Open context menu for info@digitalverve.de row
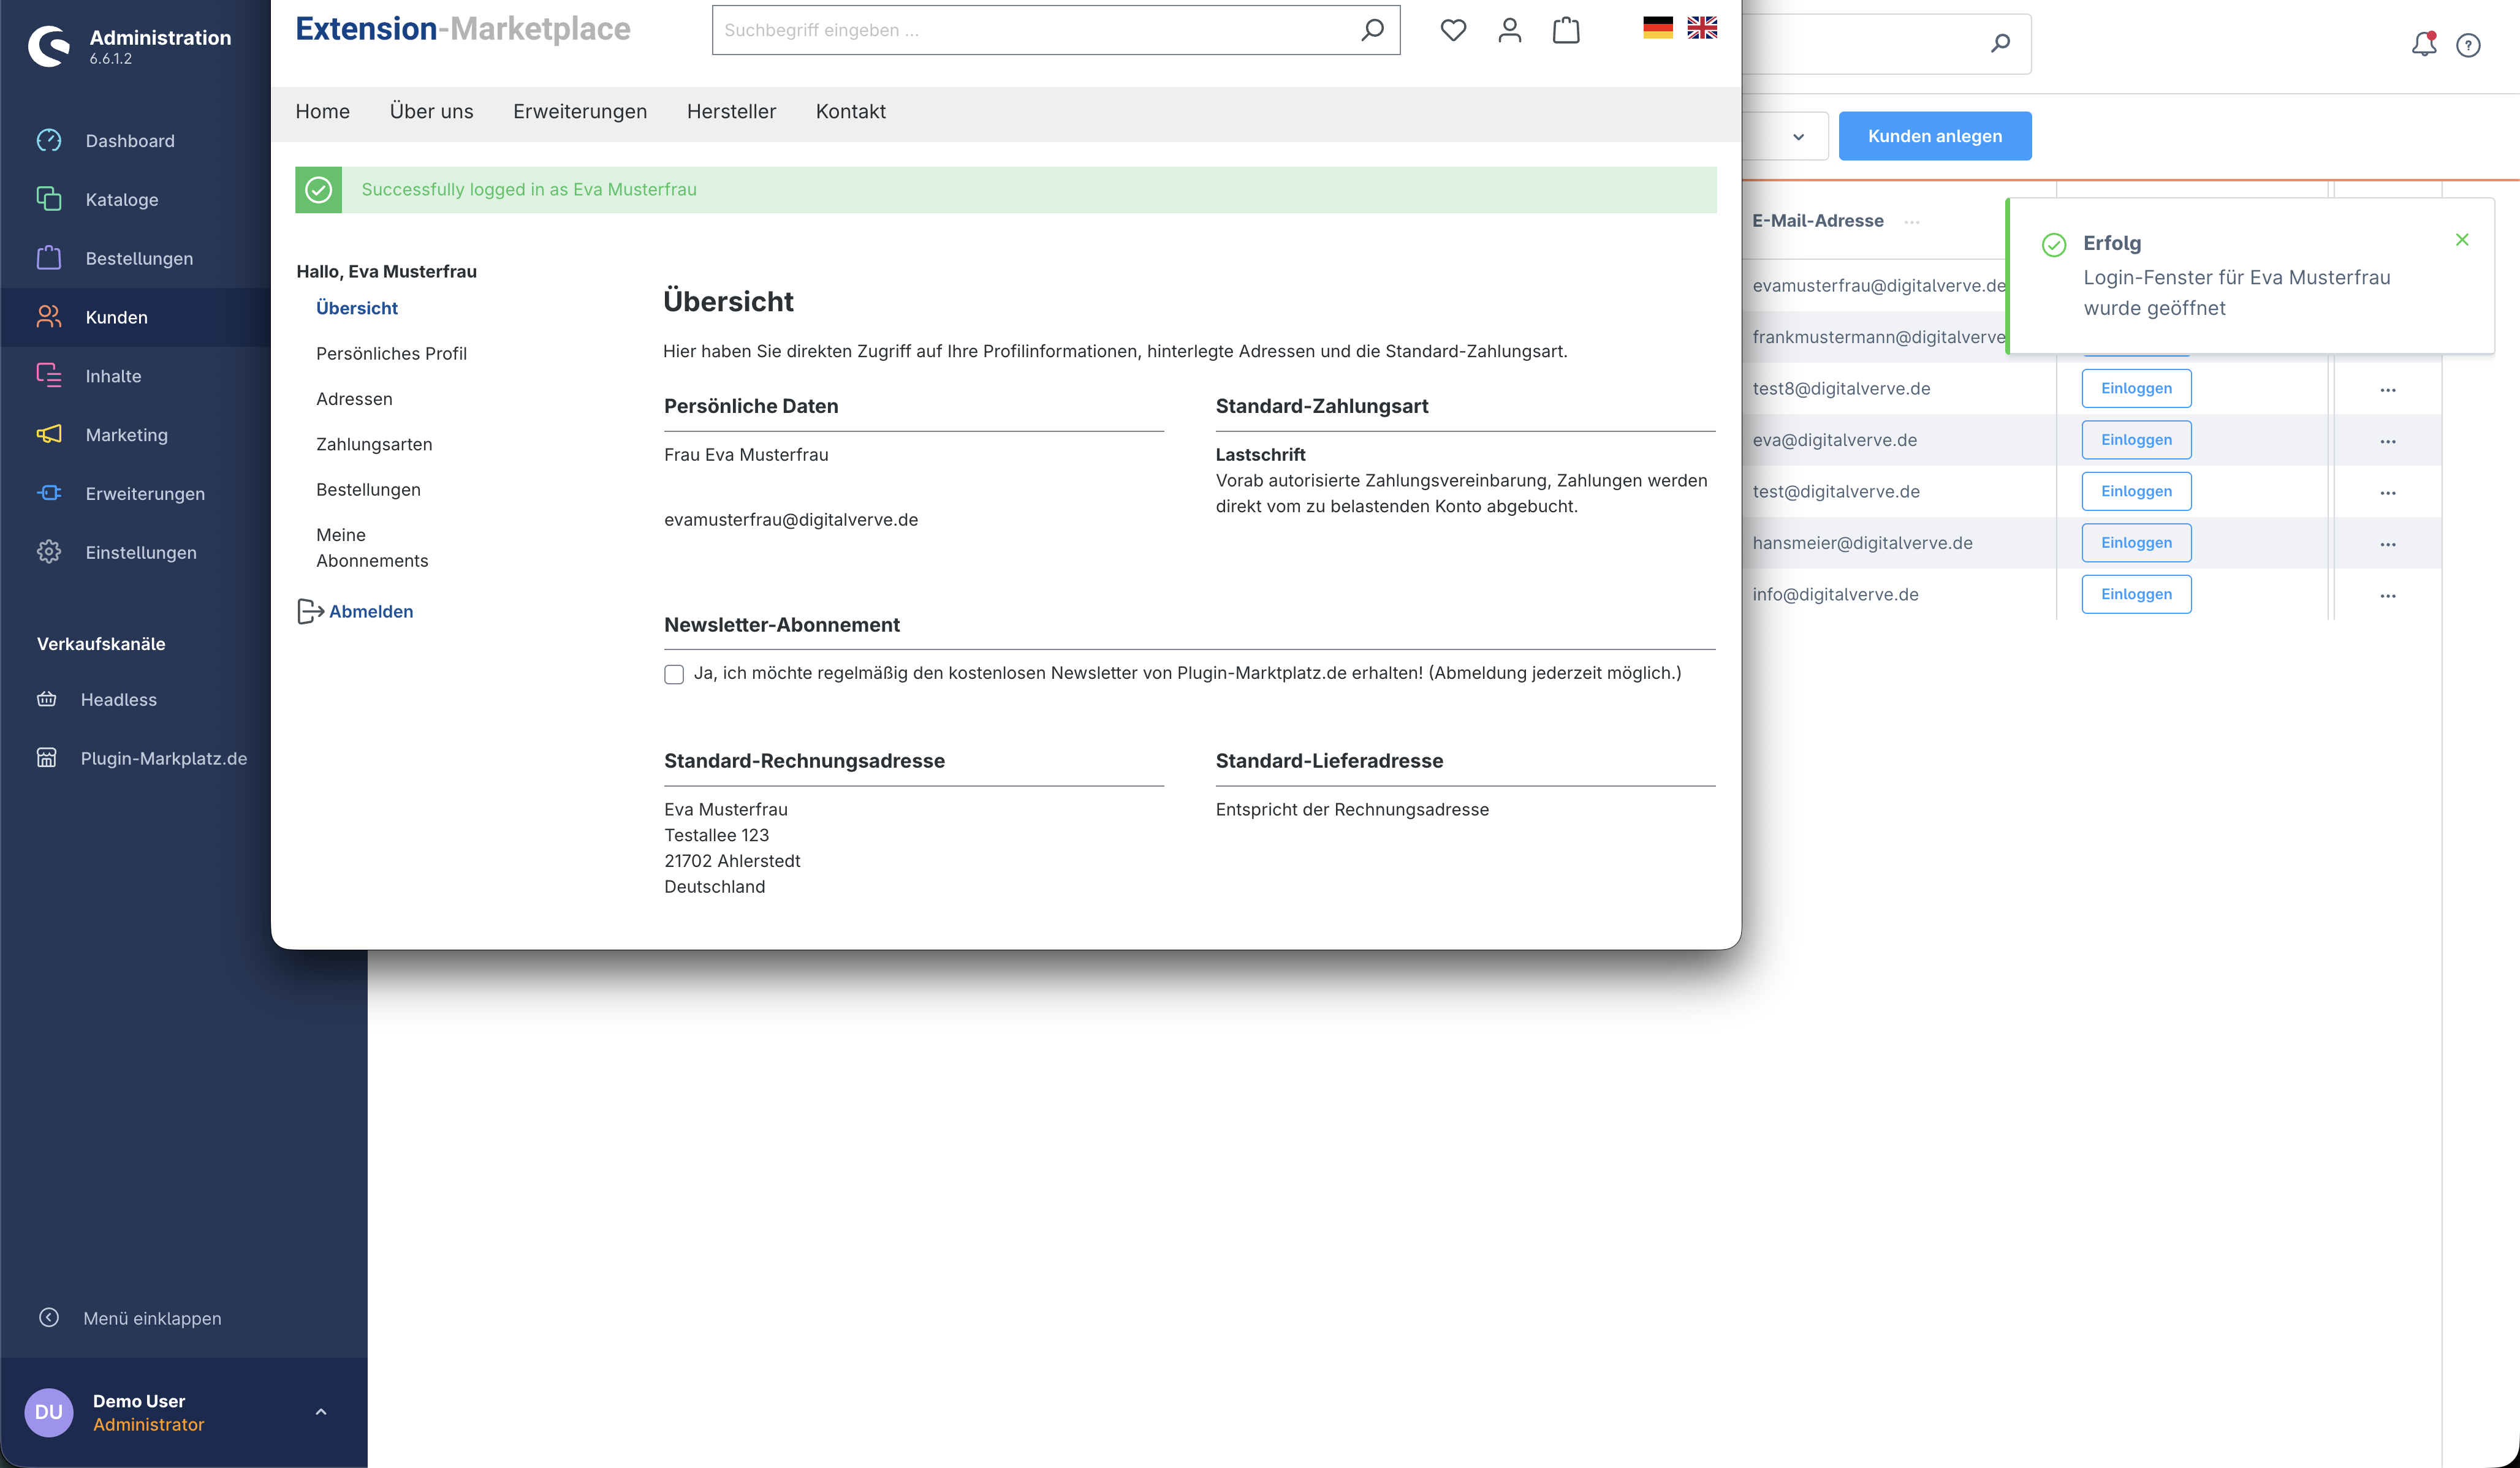 click(2387, 595)
